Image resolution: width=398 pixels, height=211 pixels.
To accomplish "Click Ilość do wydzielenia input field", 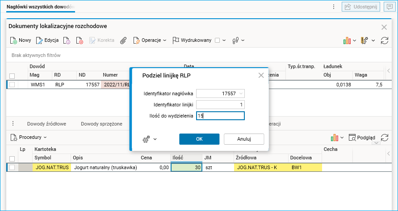I will click(220, 116).
